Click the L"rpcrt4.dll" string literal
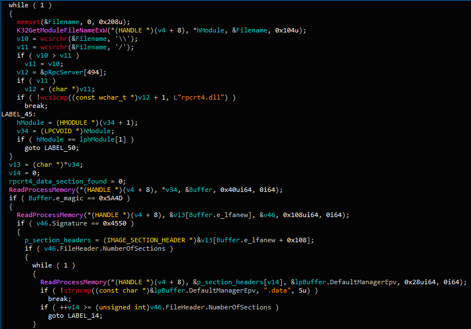 tap(199, 98)
